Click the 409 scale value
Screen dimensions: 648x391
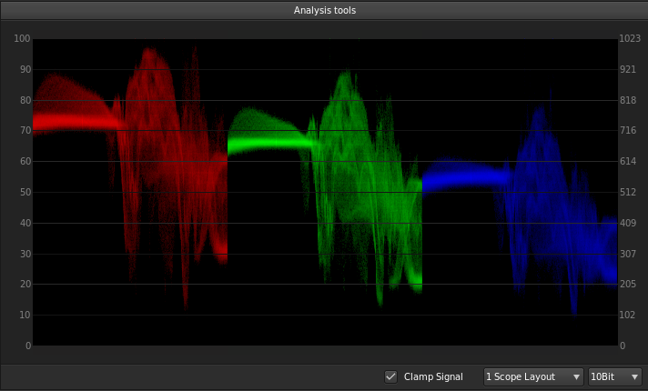[x=628, y=223]
